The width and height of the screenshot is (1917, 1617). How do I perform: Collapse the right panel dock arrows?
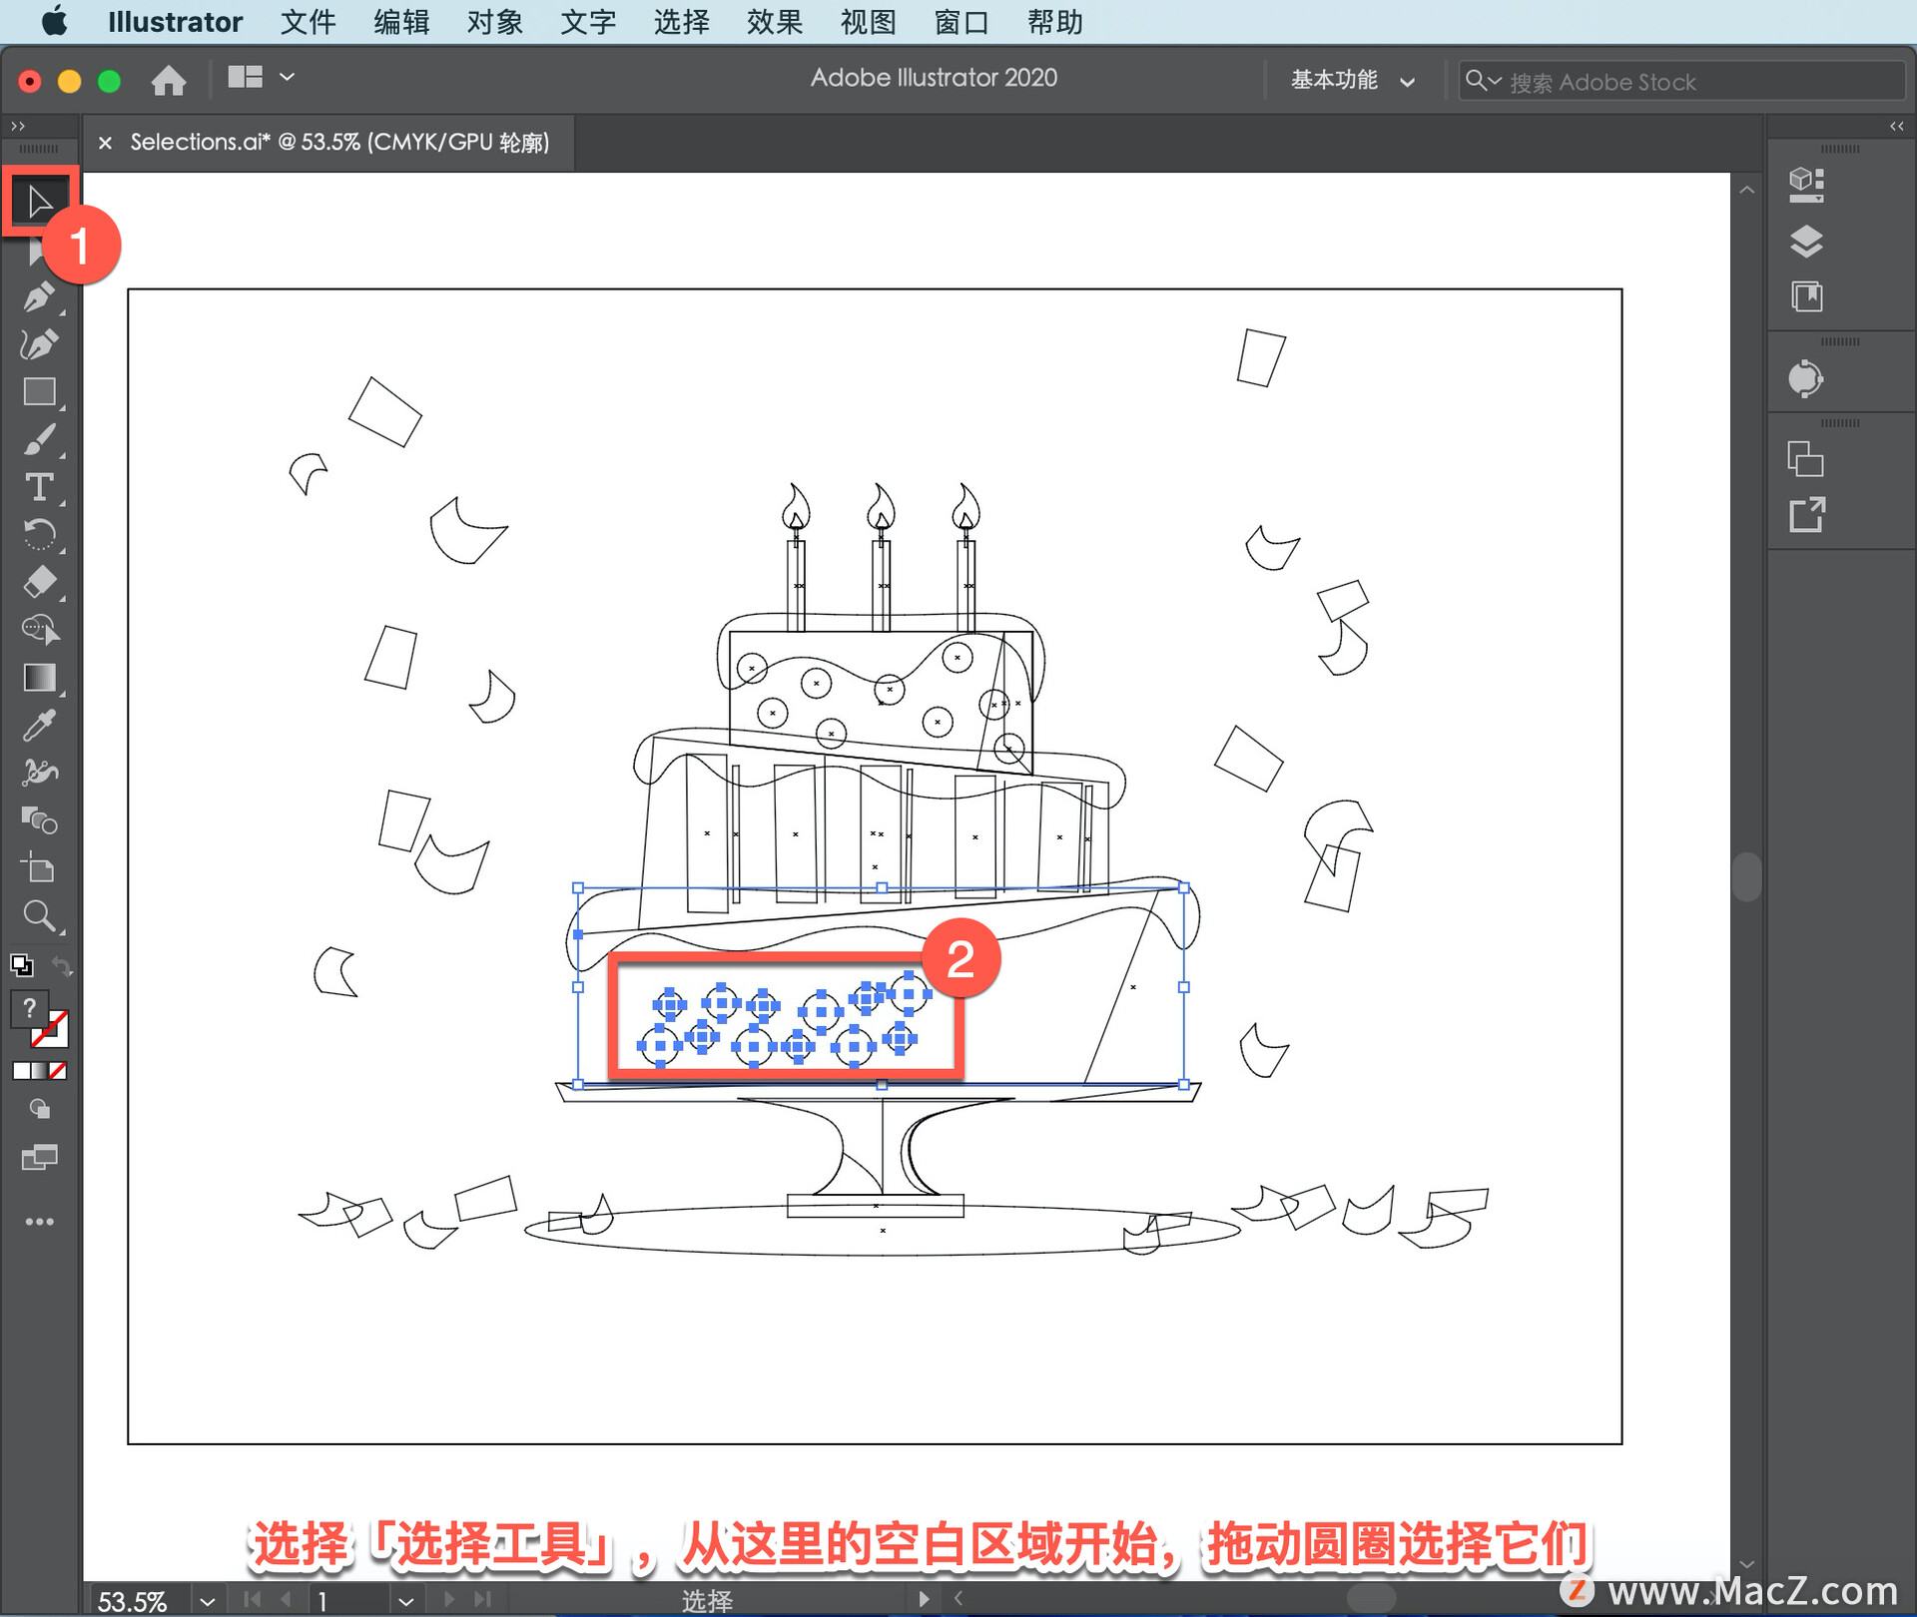[x=1896, y=126]
